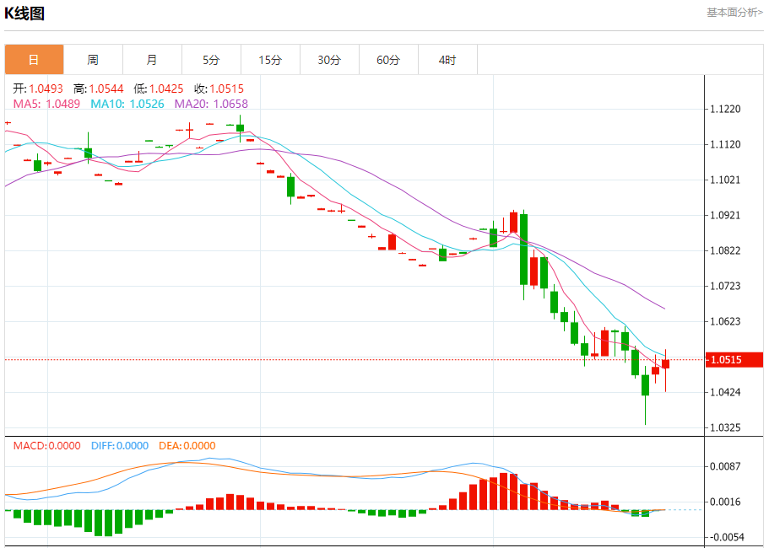
Task: Switch to the 周 weekly tab
Action: [x=93, y=60]
